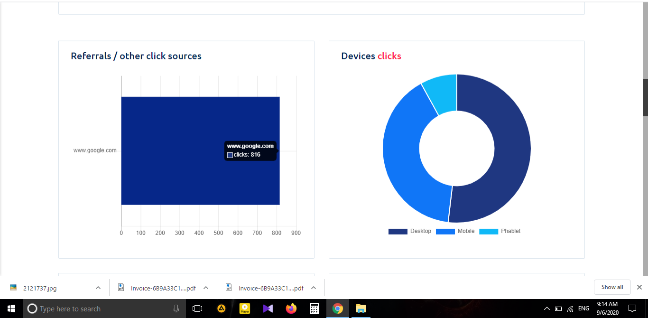Expand options for 2121737.jpg download
This screenshot has width=648, height=318.
tap(98, 288)
